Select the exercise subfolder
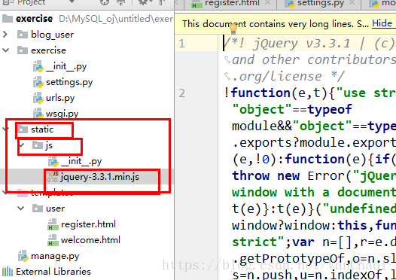This screenshot has width=396, height=280. (48, 50)
